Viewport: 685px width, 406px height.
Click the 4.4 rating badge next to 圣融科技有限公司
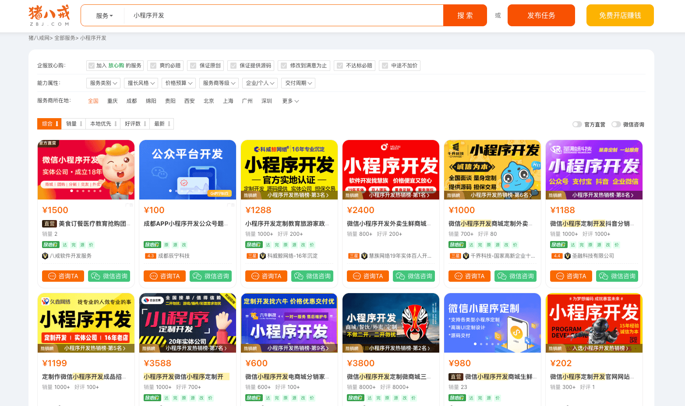click(556, 255)
